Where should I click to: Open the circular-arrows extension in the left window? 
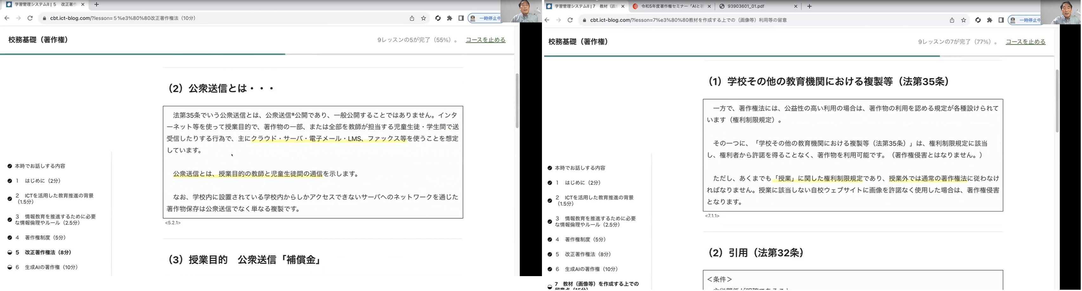[438, 18]
